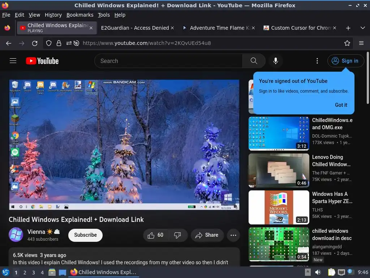Open Lenovo Doing Chilled Windows thumbnail
This screenshot has height=278, width=370.
[x=279, y=170]
